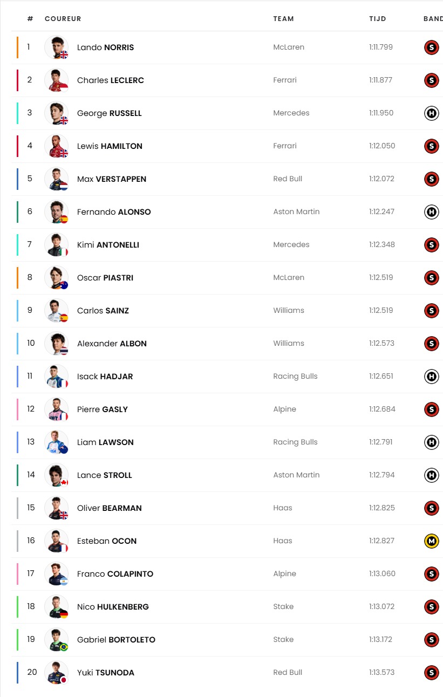
Task: Sort by the TEAM column header
Action: point(284,19)
